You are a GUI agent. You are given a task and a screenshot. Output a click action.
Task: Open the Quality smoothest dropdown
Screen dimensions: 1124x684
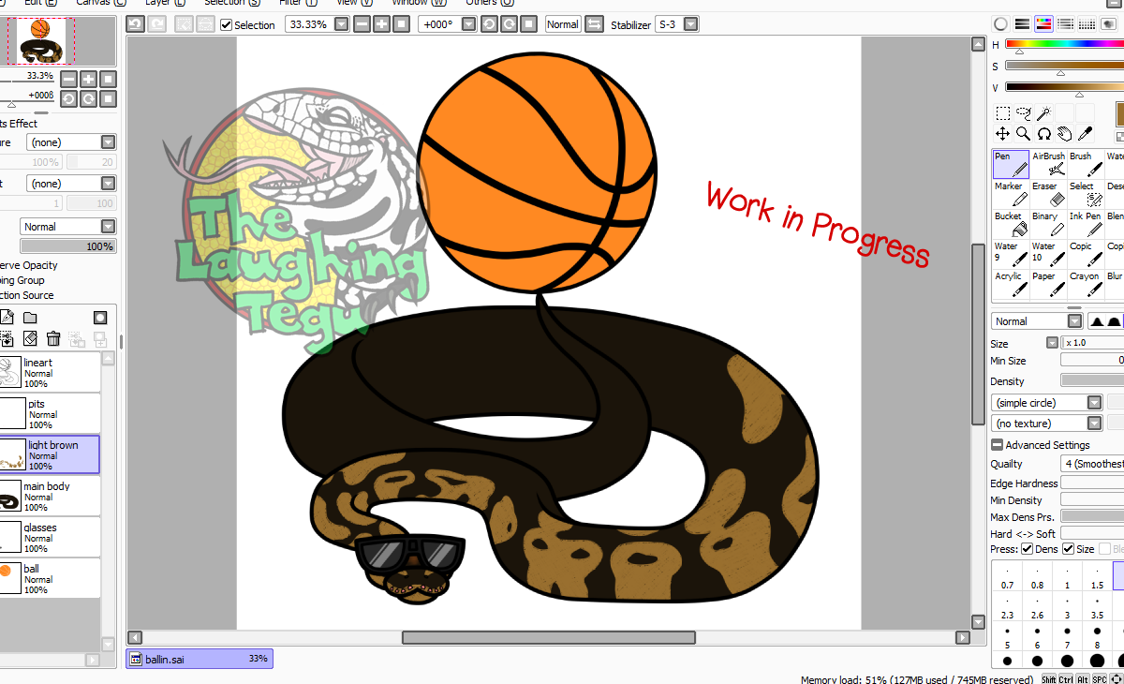click(1092, 464)
